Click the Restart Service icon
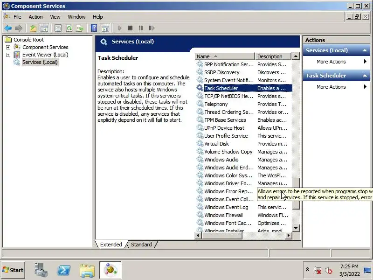Image resolution: width=373 pixels, height=280 pixels. pyautogui.click(x=152, y=28)
